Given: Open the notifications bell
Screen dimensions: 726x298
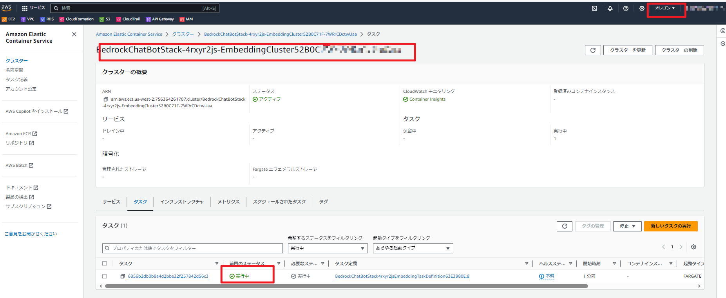Looking at the screenshot, I should click(x=610, y=8).
